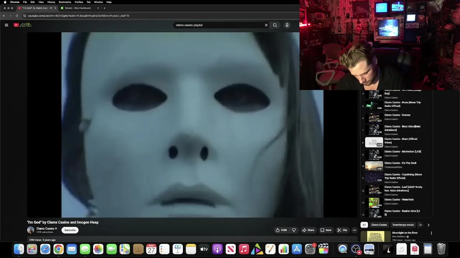Subscribe to Clams Casino channel

click(70, 230)
